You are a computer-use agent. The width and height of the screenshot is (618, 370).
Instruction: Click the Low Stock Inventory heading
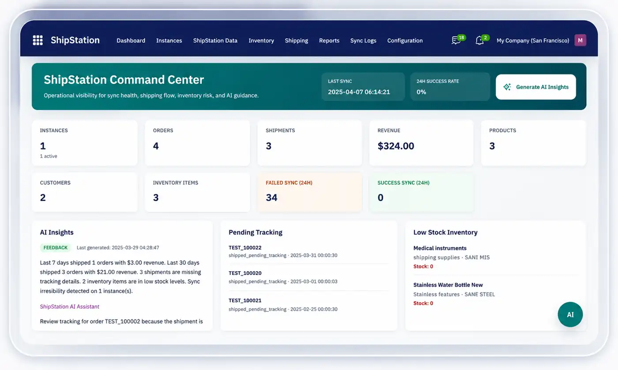[445, 232]
